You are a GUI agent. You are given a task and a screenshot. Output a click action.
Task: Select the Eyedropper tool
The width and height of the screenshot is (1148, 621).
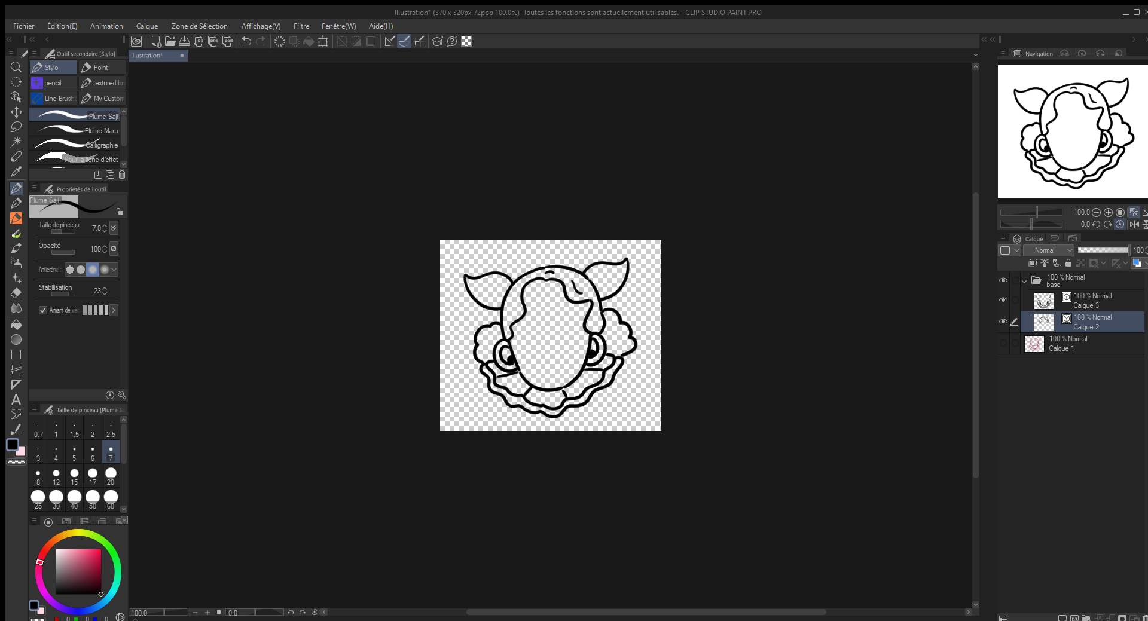16,172
